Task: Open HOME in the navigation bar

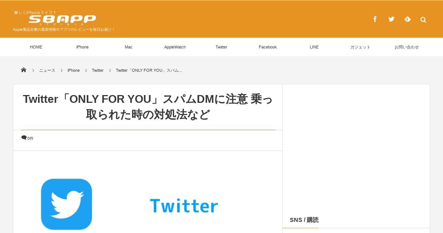Action: (x=36, y=47)
